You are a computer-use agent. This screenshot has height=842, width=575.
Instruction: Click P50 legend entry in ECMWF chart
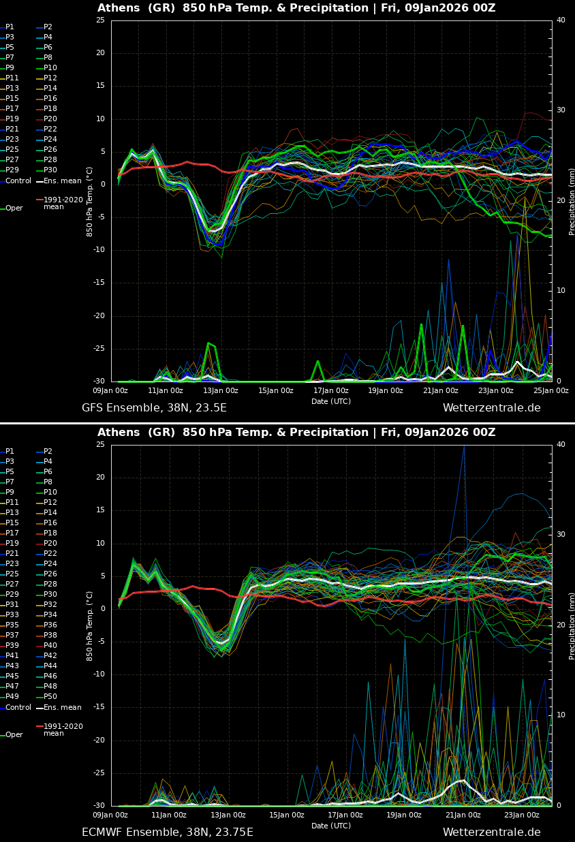(50, 697)
